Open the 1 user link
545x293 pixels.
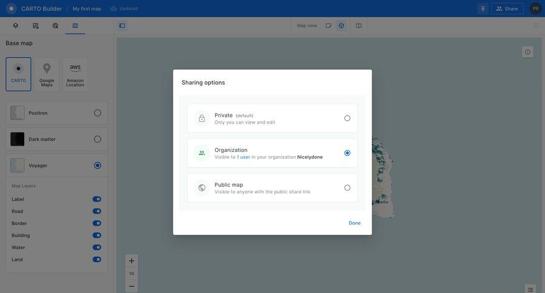[x=243, y=157]
